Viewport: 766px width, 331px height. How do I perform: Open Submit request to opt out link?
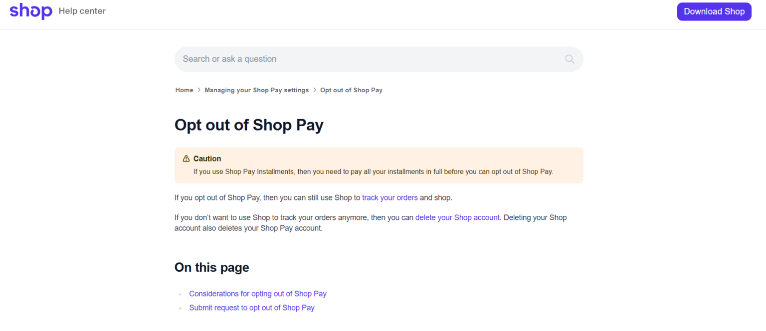[251, 308]
